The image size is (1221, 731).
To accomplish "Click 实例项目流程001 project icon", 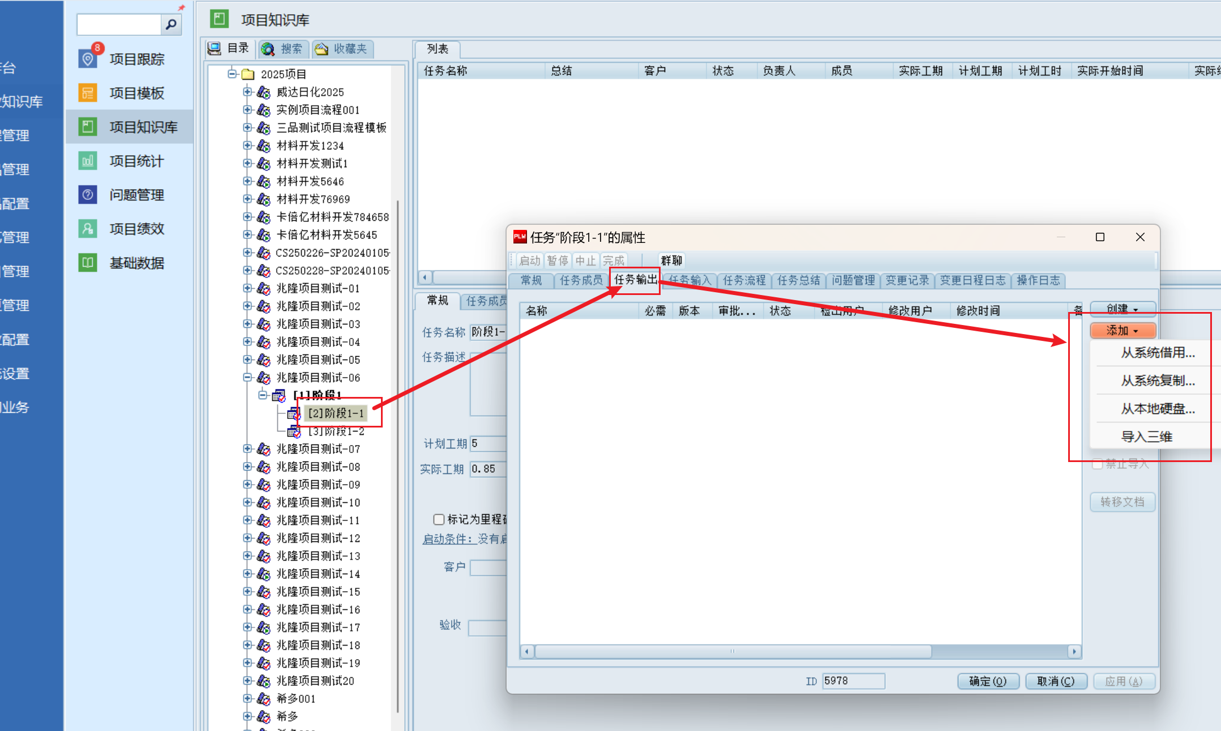I will click(264, 110).
